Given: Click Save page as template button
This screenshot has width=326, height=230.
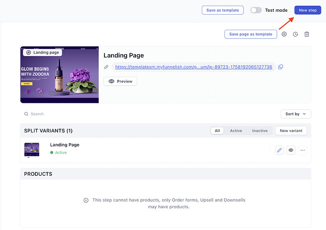Looking at the screenshot, I should [x=250, y=34].
